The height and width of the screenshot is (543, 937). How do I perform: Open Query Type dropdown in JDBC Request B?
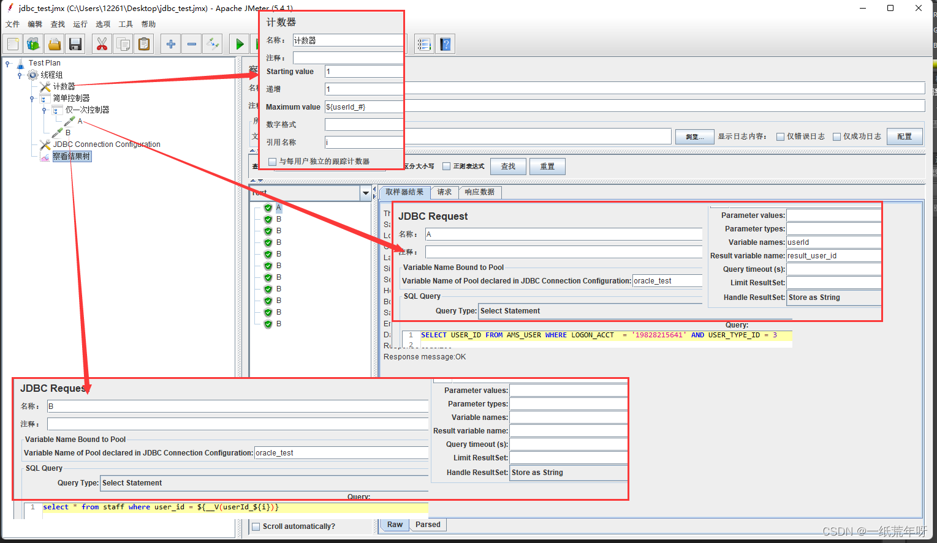264,483
